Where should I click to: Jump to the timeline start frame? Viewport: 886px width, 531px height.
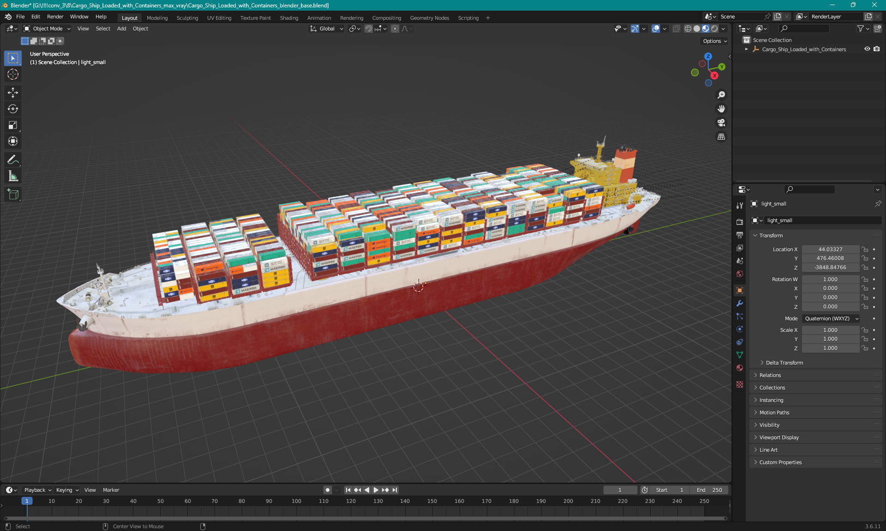[348, 490]
